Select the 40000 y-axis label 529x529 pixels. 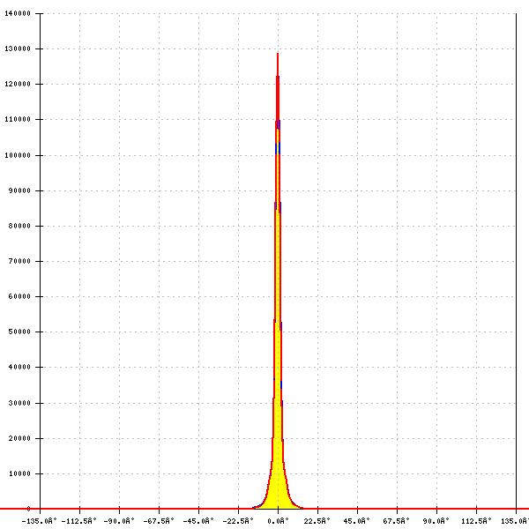(19, 367)
